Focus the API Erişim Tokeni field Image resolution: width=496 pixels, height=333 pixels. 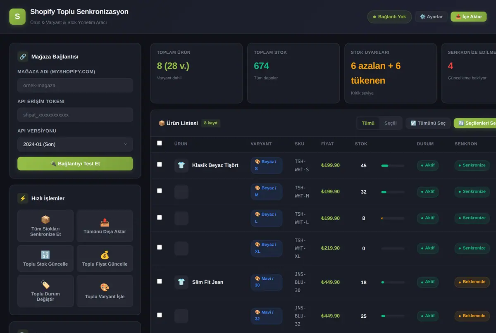coord(75,115)
